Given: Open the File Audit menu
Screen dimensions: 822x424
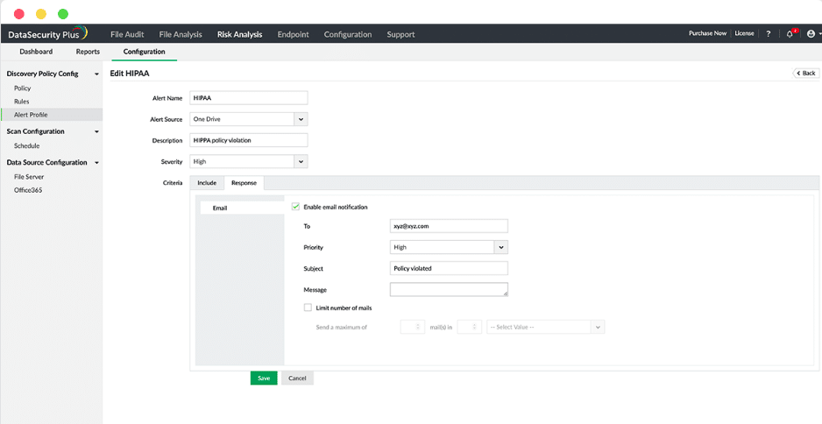Looking at the screenshot, I should pos(127,34).
